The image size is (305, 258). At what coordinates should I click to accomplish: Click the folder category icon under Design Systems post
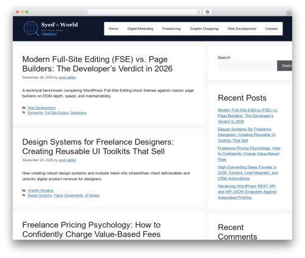24,190
